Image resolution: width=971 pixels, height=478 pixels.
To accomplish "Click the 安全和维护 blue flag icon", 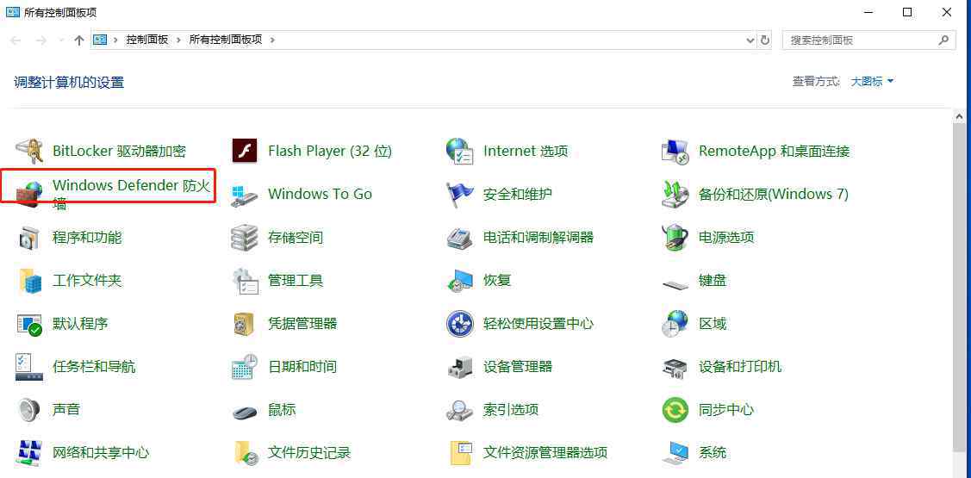I will pyautogui.click(x=459, y=195).
